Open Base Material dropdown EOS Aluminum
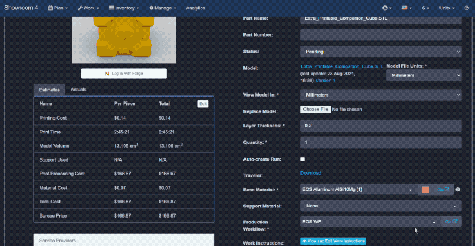Image resolution: width=475 pixels, height=246 pixels. tap(359, 190)
